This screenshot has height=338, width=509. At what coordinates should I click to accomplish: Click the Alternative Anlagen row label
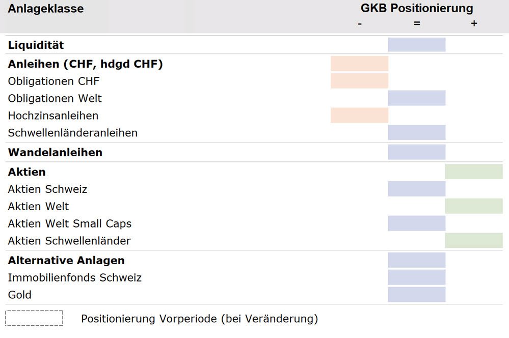[x=66, y=260]
